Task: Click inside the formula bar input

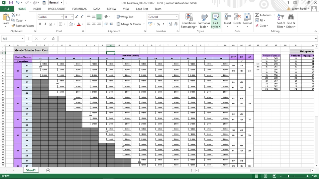Action: click(186, 39)
